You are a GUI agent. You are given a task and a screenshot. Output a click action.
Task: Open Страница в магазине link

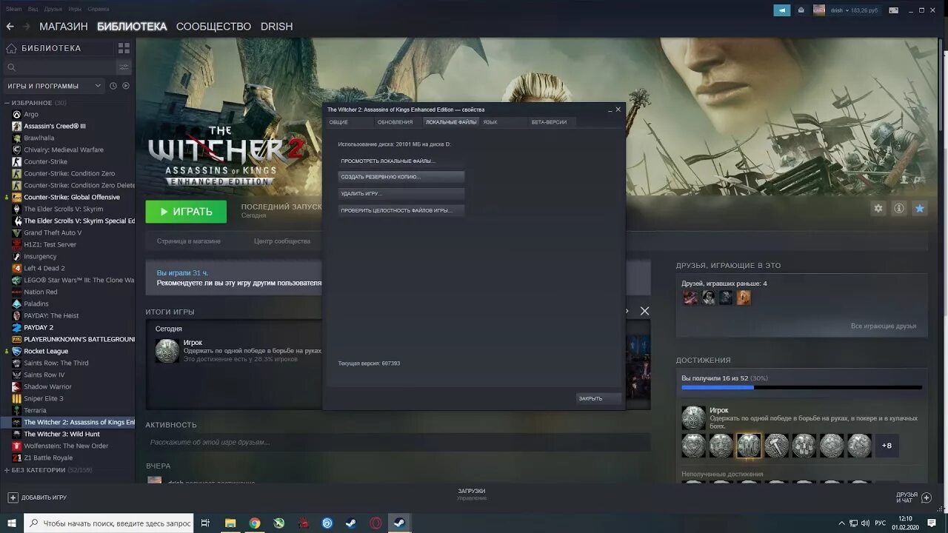189,241
